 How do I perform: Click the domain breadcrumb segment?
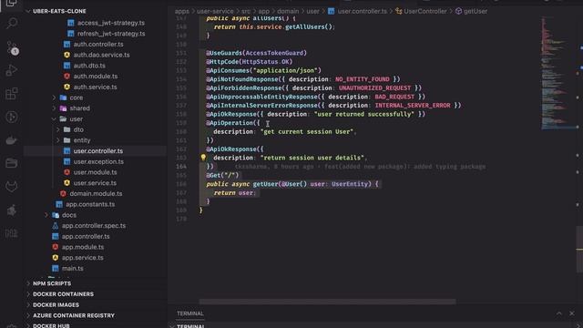pyautogui.click(x=288, y=11)
